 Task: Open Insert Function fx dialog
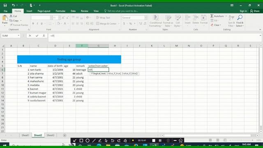pyautogui.click(x=44, y=36)
